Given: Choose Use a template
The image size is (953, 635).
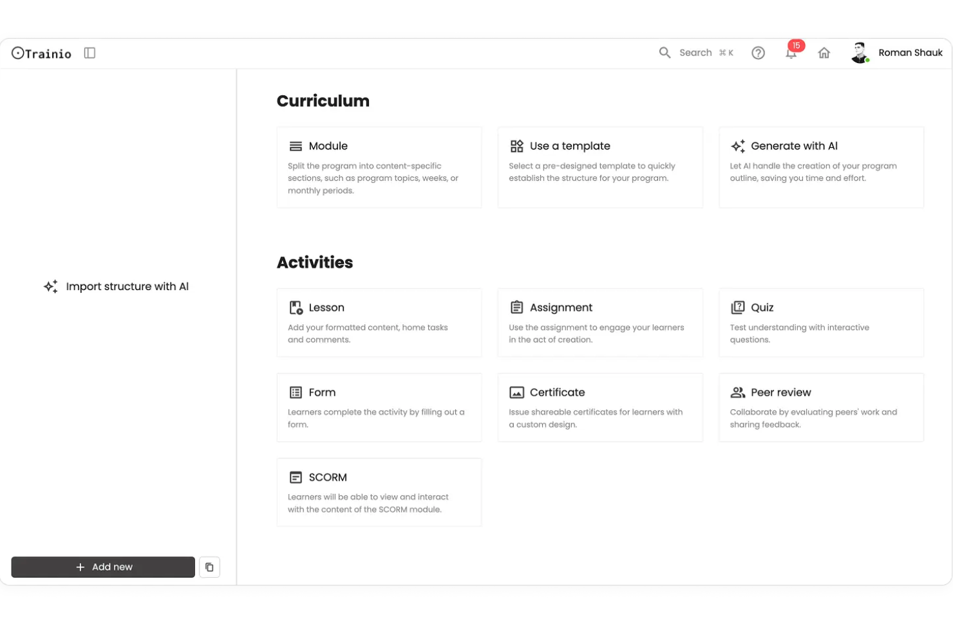Looking at the screenshot, I should 600,167.
